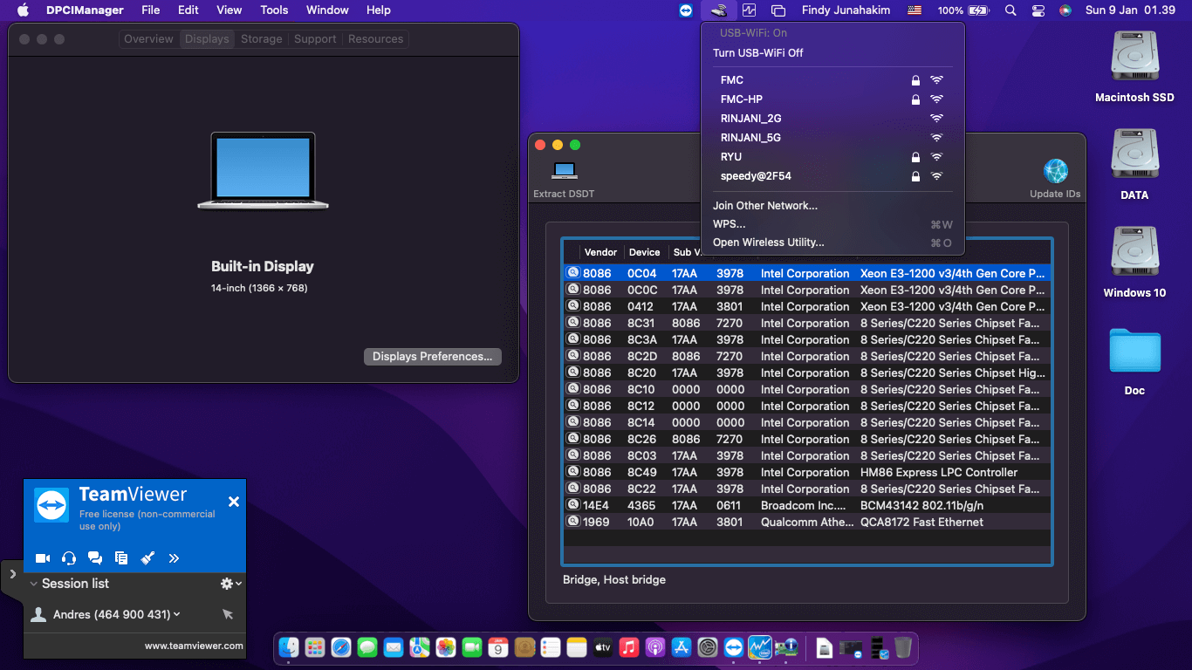Click the TeamViewer headset audio icon
The height and width of the screenshot is (670, 1192).
(69, 558)
